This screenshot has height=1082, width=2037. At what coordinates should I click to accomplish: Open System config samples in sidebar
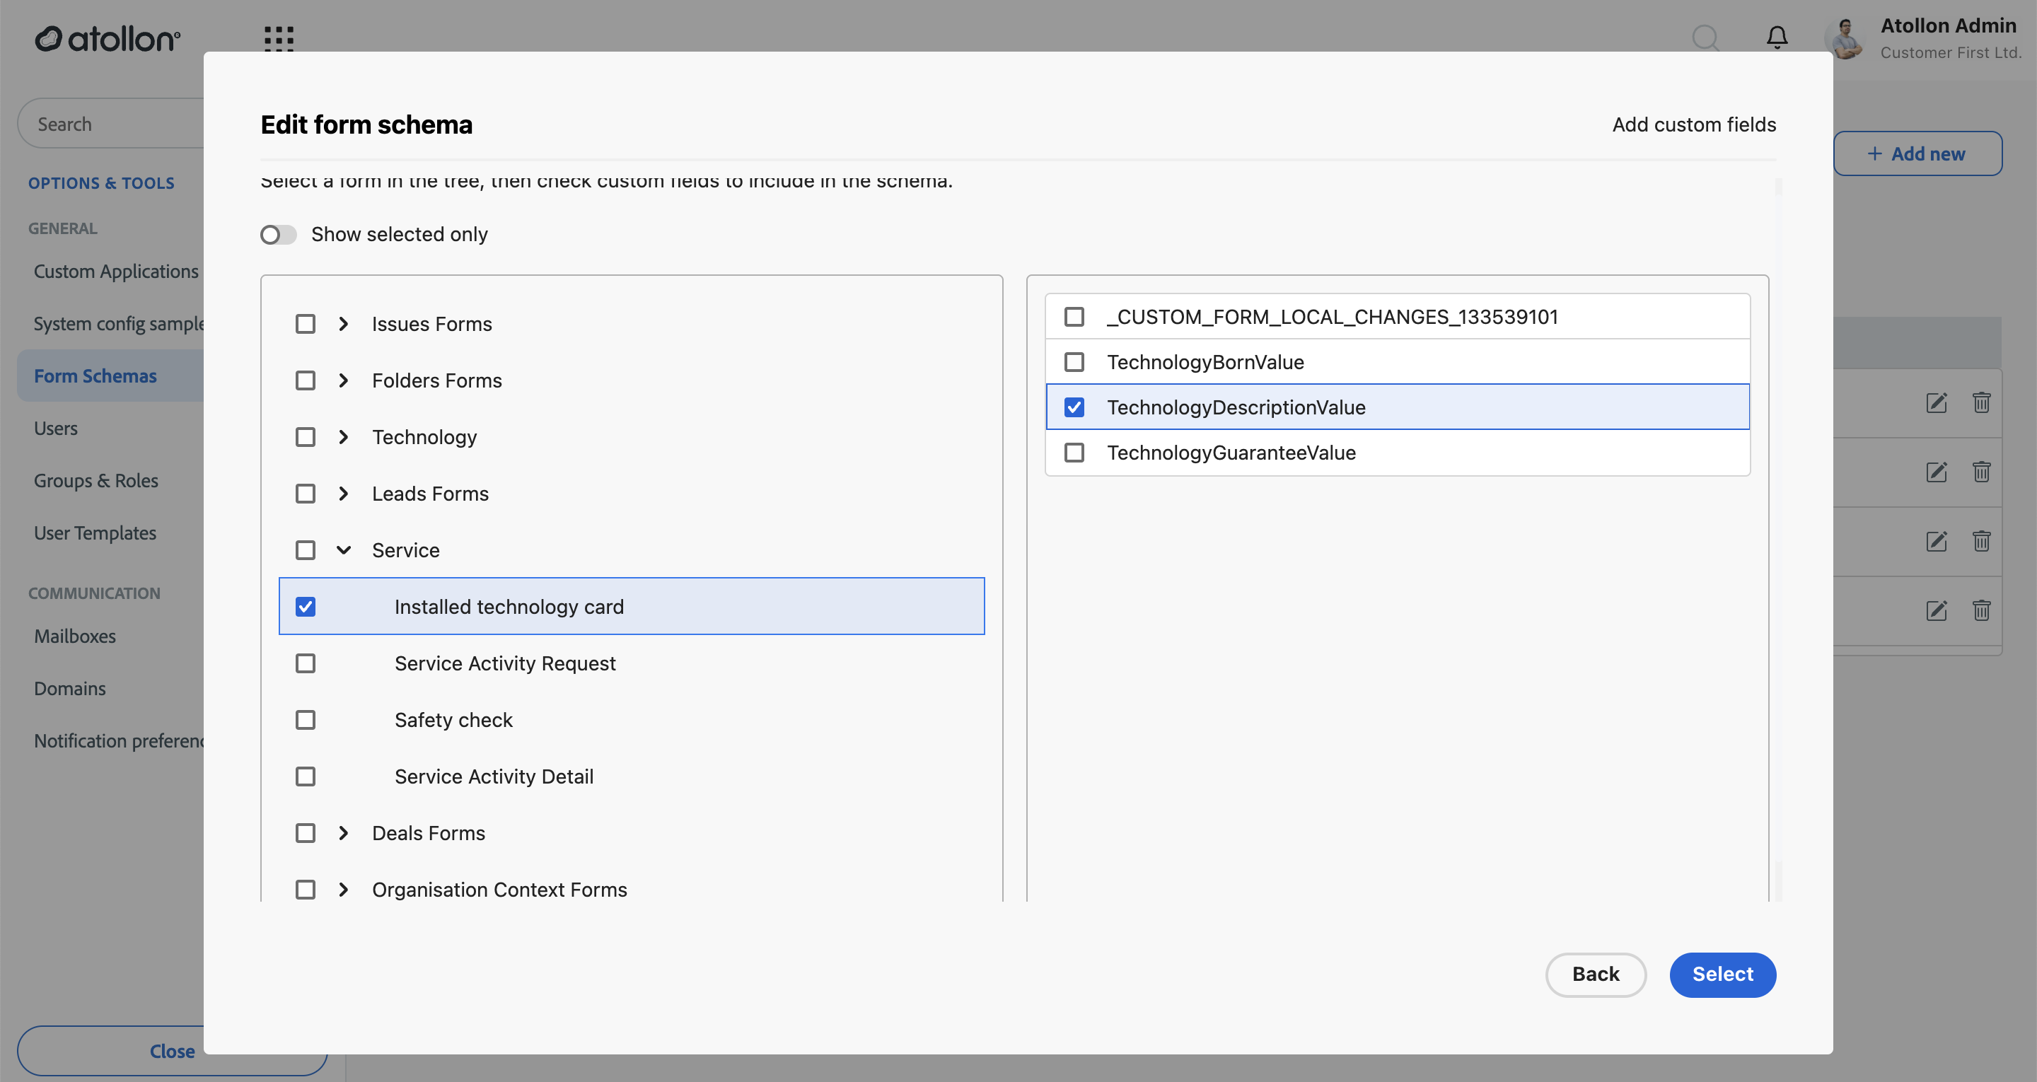119,323
